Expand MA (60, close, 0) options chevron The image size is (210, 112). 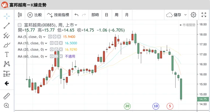(46, 57)
